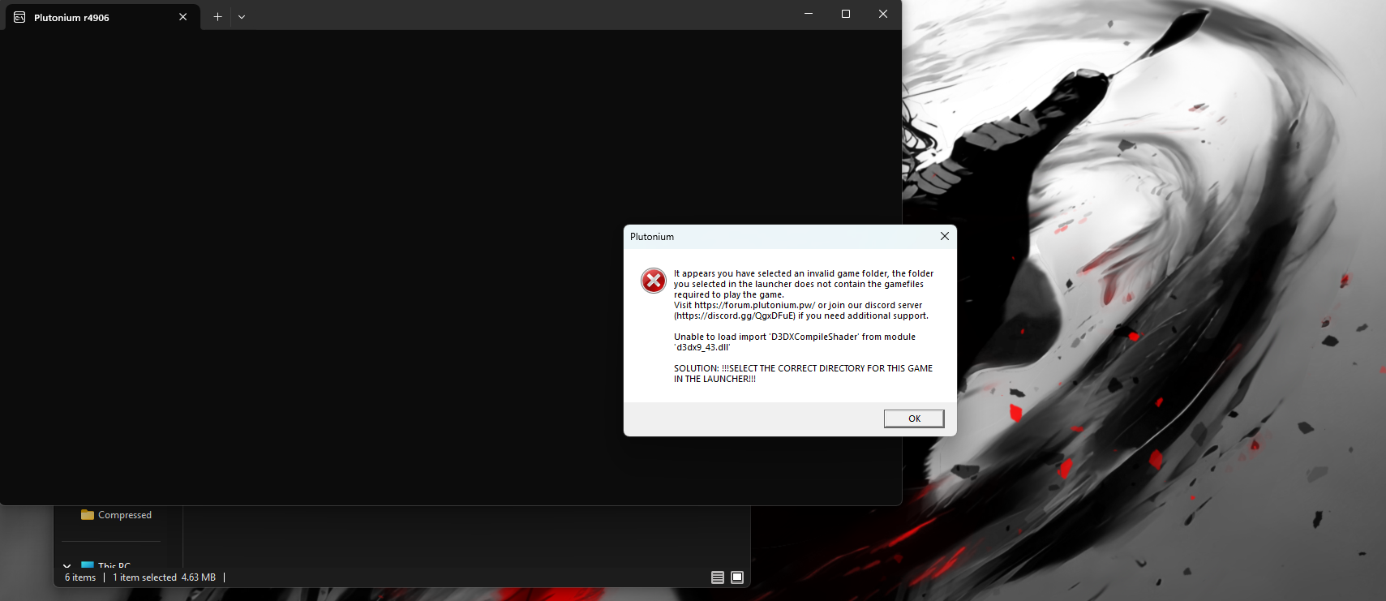The width and height of the screenshot is (1386, 601).
Task: Click the forum.plutonium.pw URL text
Action: pyautogui.click(x=754, y=306)
